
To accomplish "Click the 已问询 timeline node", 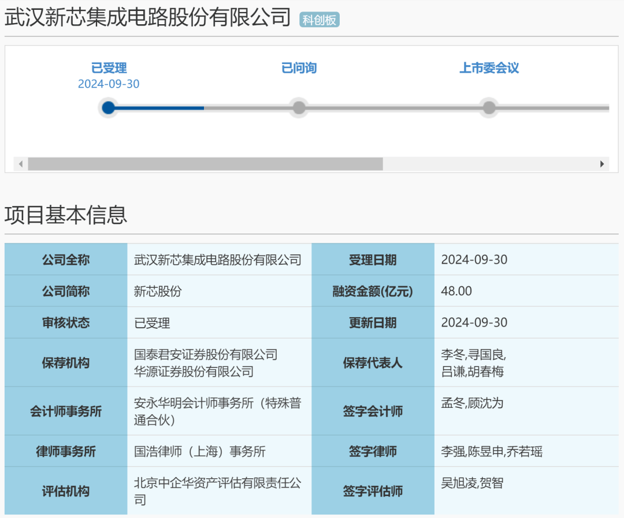I will 299,108.
